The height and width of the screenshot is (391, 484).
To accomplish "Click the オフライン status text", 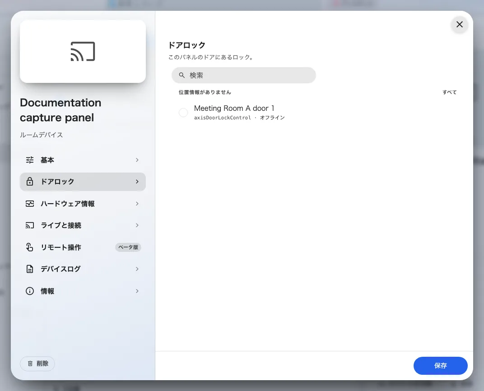I will coord(272,118).
